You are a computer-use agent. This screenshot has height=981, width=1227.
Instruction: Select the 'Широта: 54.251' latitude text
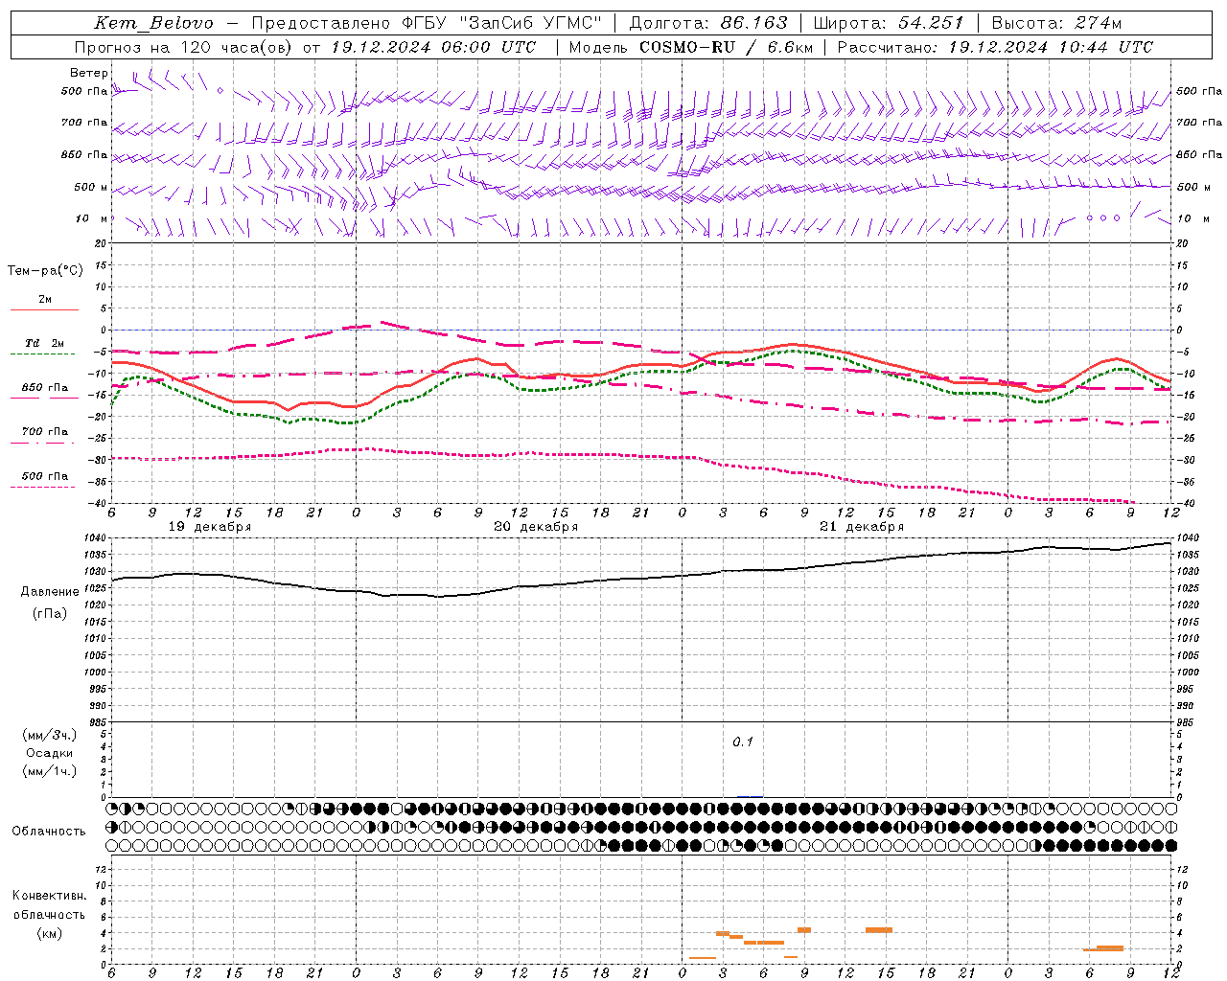(888, 23)
